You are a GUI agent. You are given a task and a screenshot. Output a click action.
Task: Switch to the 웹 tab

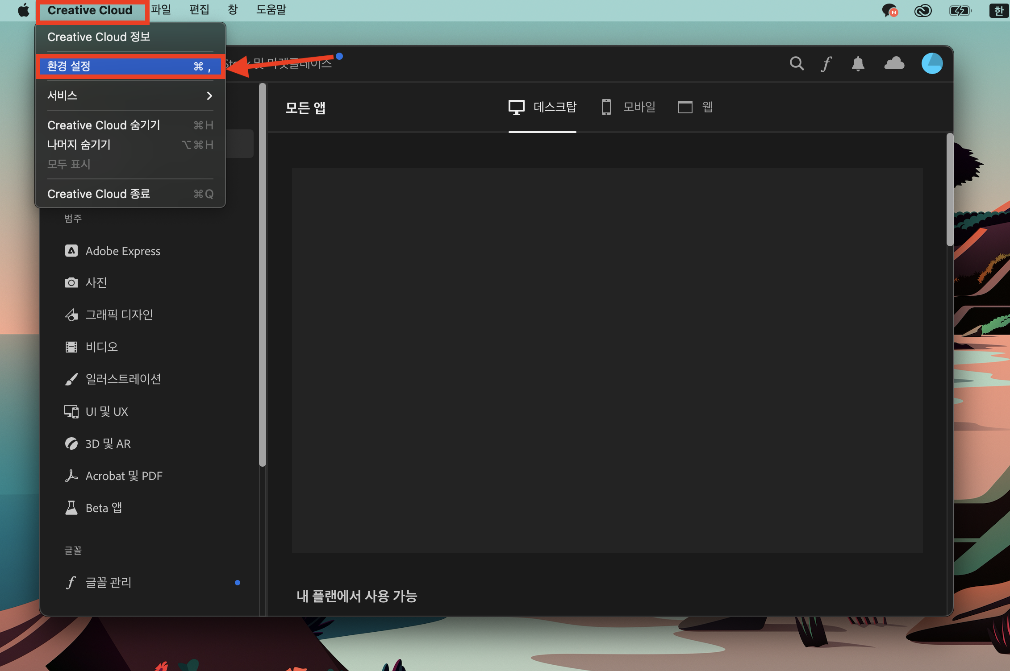pyautogui.click(x=696, y=107)
